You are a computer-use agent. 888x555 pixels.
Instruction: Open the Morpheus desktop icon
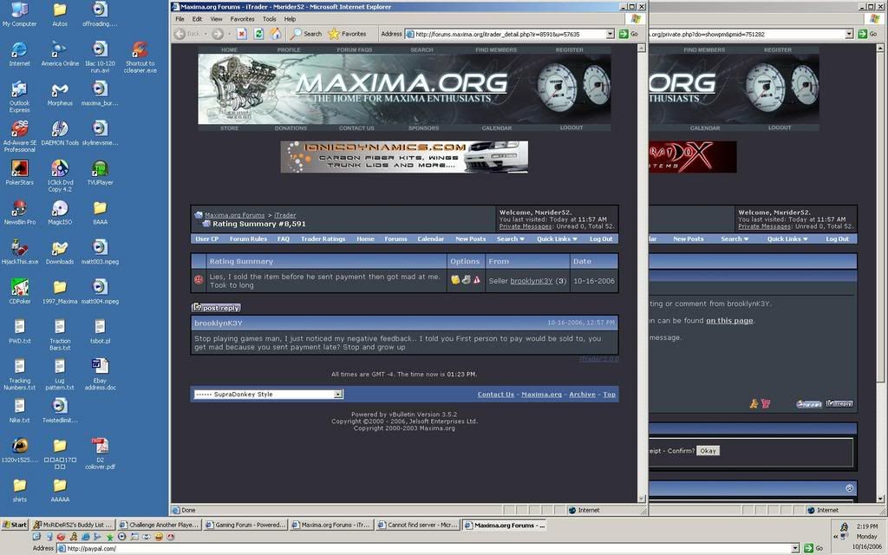click(x=60, y=94)
